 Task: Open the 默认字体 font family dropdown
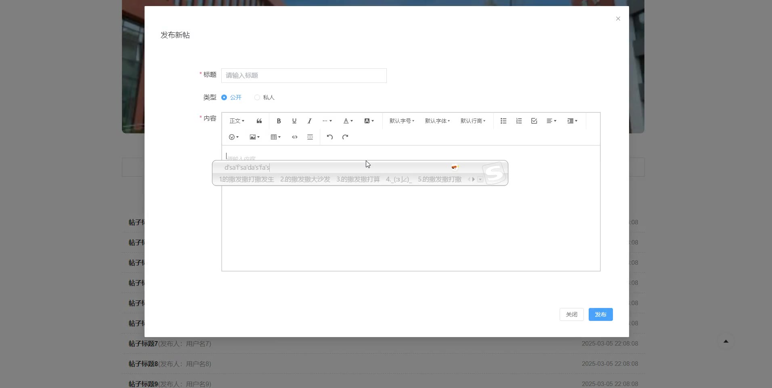[437, 121]
